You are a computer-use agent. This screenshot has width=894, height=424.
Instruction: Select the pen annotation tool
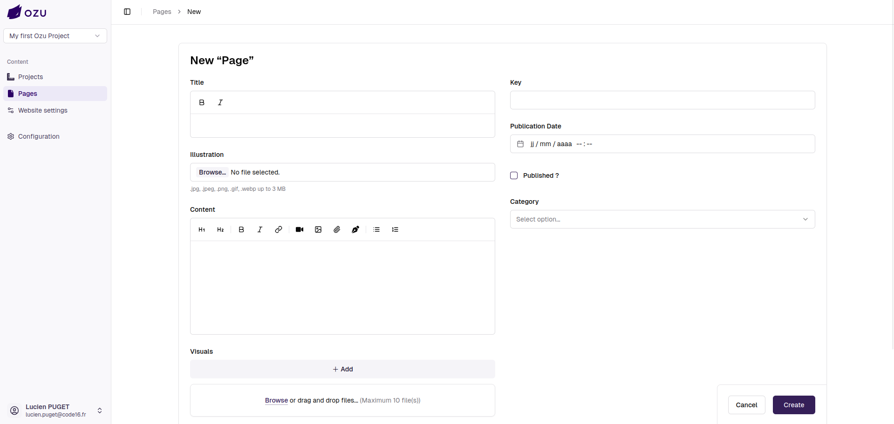[355, 229]
